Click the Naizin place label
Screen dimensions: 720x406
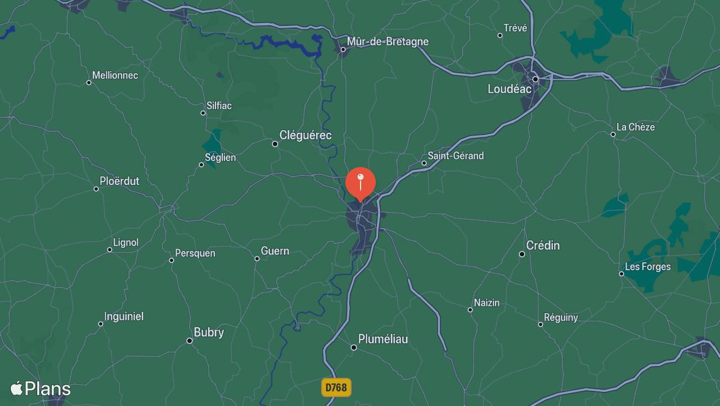(x=487, y=303)
